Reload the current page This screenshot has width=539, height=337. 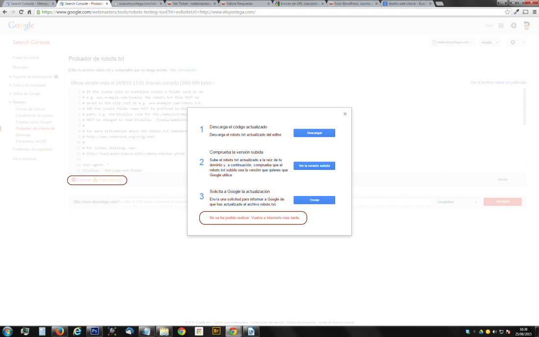pyautogui.click(x=21, y=12)
